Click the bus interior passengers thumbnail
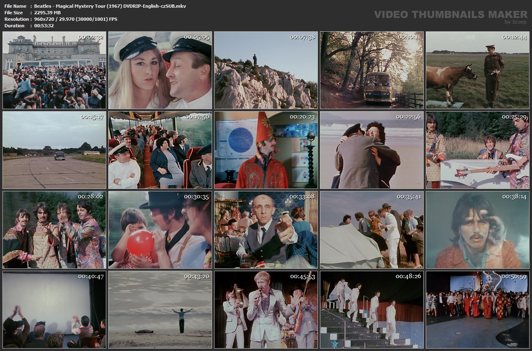Screen dimensions: 532x351 [x=160, y=150]
